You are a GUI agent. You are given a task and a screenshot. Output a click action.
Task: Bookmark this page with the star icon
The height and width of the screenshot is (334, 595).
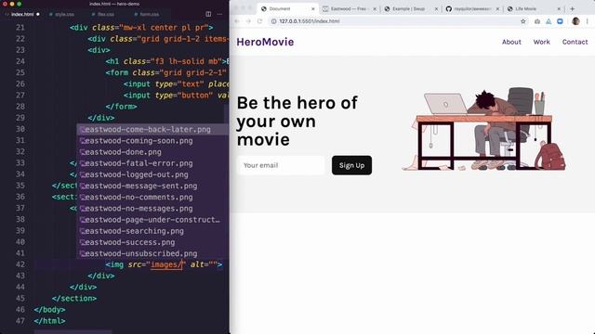[x=523, y=21]
